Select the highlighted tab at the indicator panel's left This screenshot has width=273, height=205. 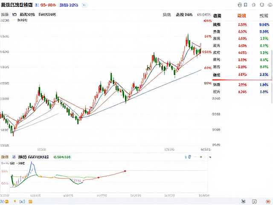click(5, 157)
